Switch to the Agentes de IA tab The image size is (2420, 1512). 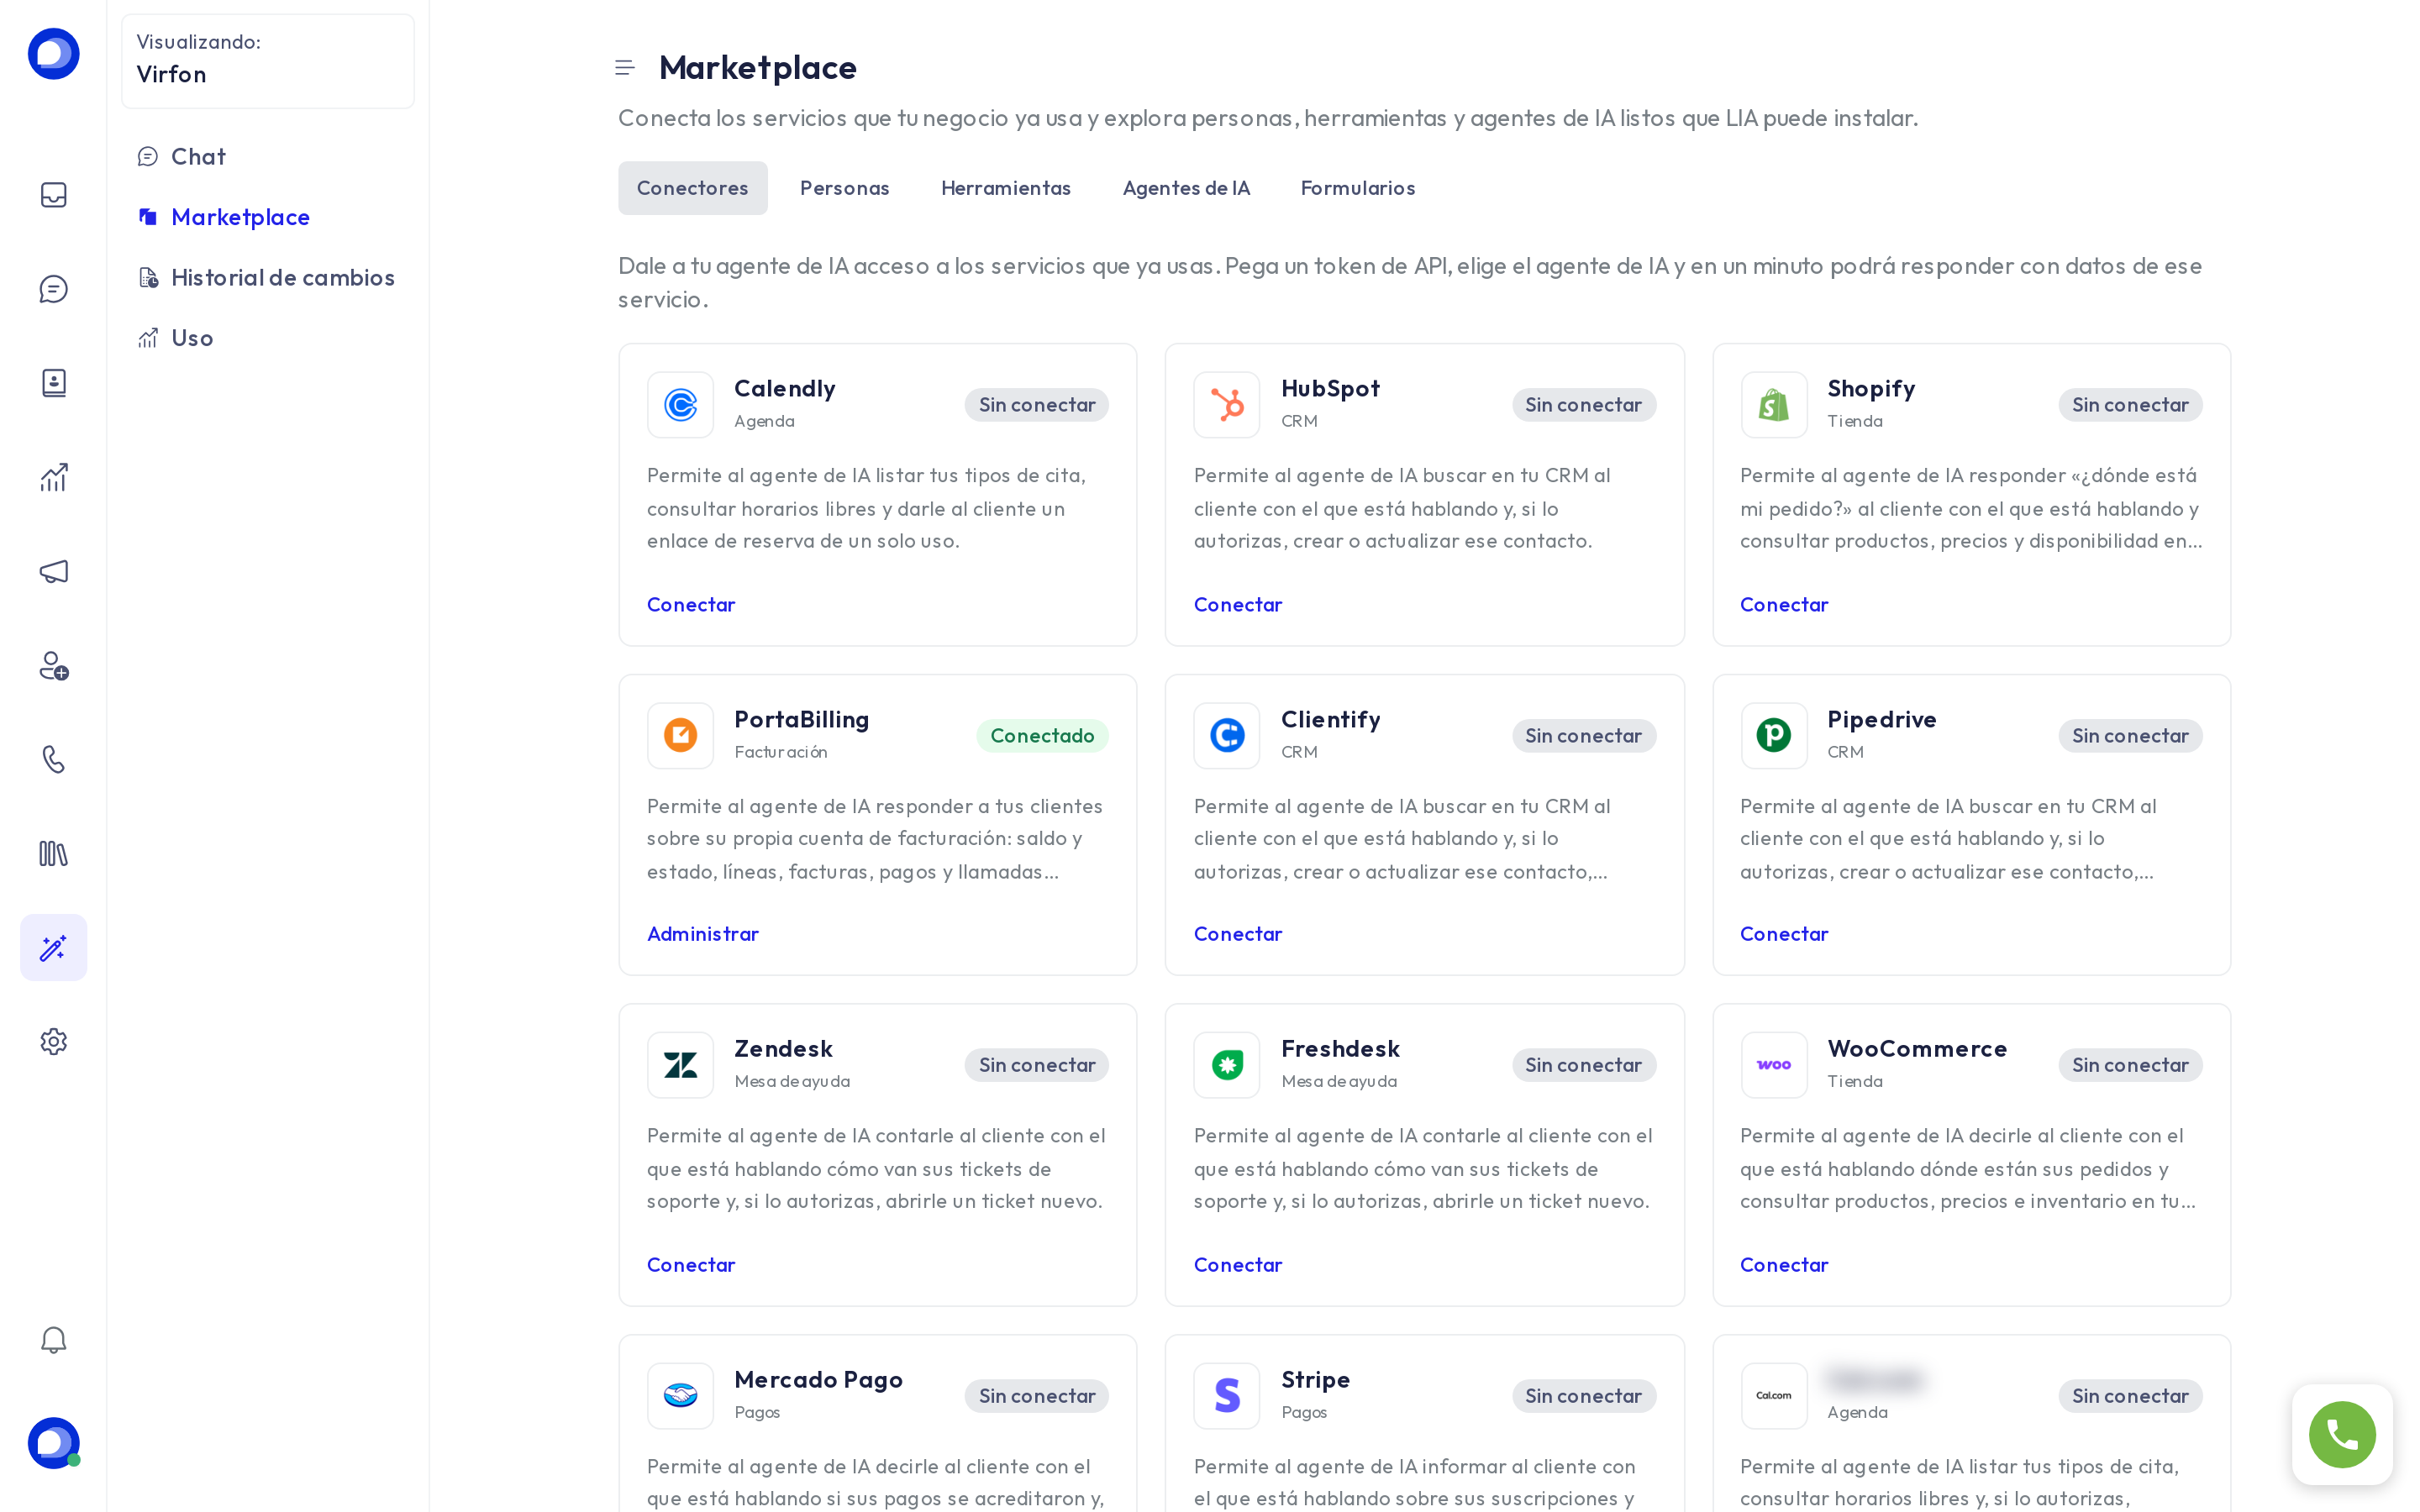(1186, 188)
